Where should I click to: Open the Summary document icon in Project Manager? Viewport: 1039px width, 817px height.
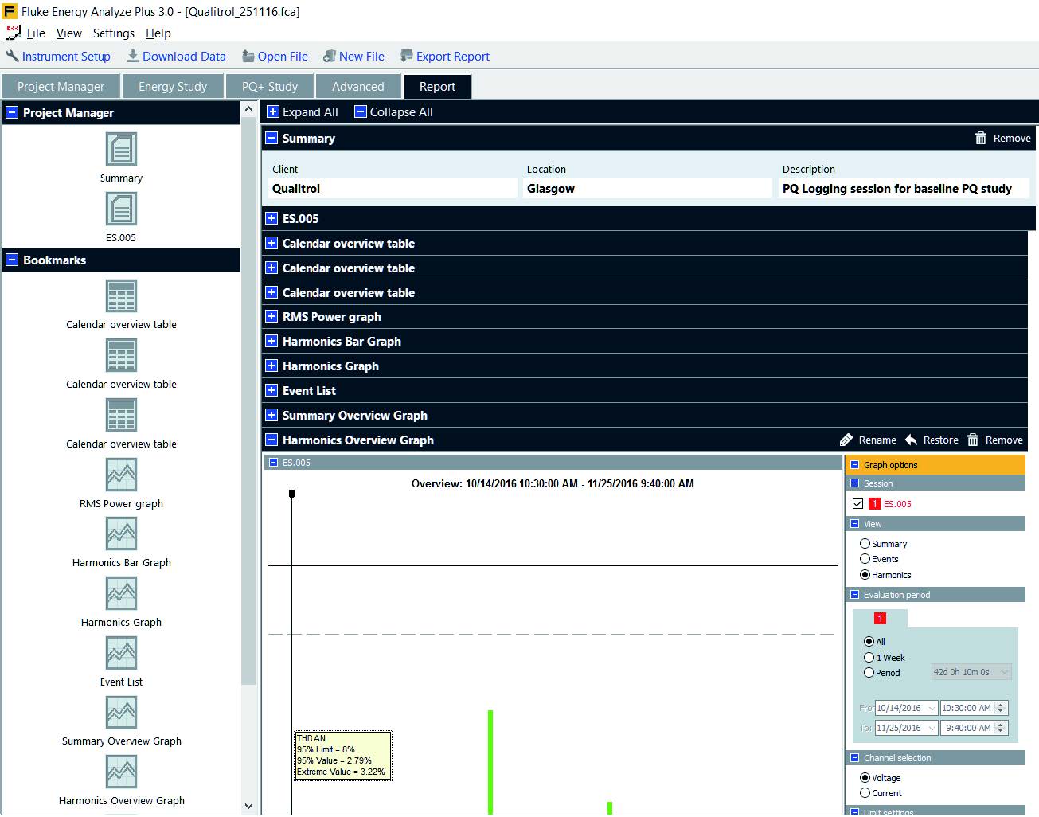[x=121, y=149]
